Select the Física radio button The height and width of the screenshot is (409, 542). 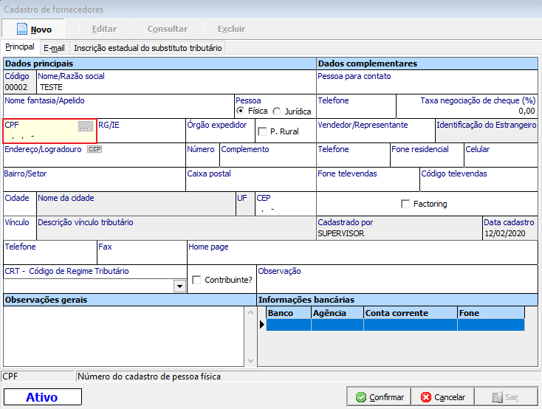(241, 111)
